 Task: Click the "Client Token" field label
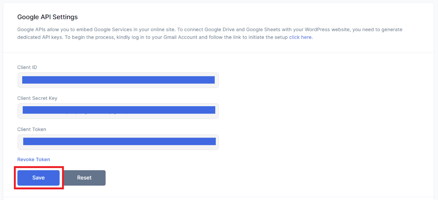coord(32,129)
